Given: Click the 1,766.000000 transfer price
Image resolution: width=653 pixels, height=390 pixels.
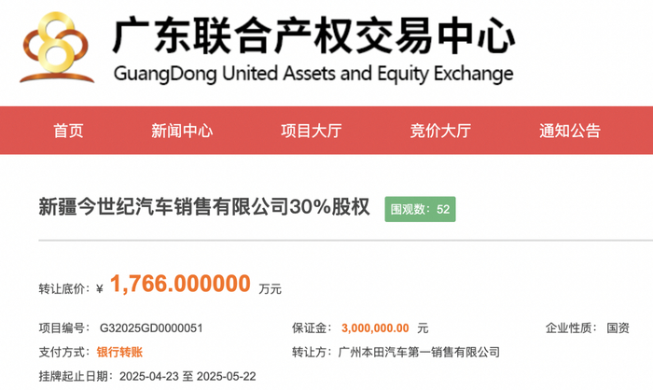Looking at the screenshot, I should coord(180,284).
